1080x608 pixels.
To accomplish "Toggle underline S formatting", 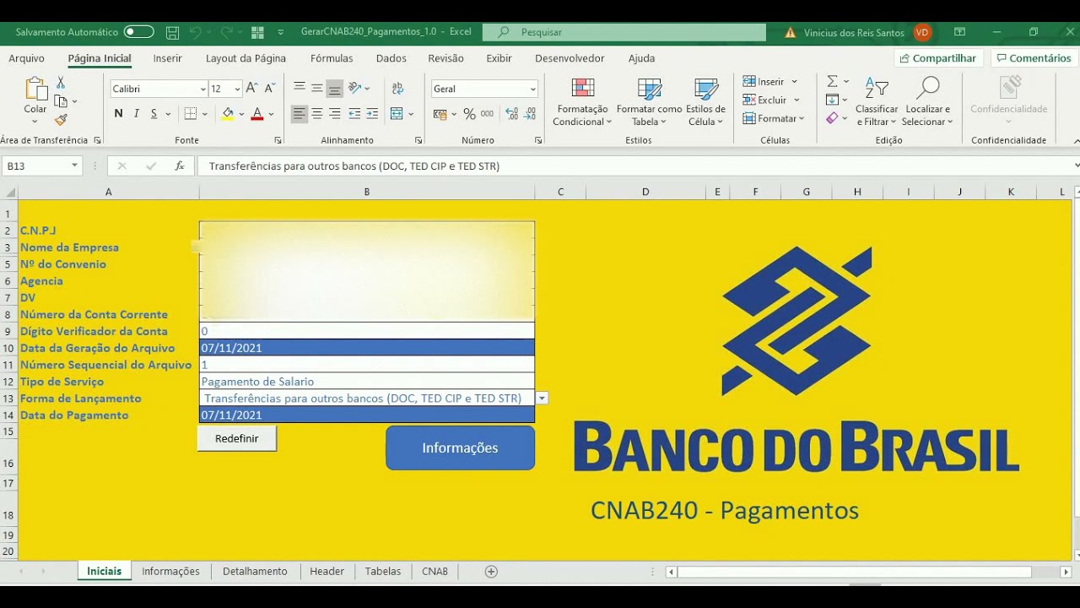I will click(x=154, y=113).
